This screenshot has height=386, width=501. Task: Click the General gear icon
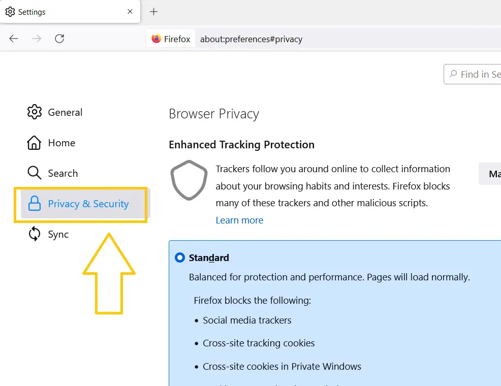pyautogui.click(x=34, y=112)
